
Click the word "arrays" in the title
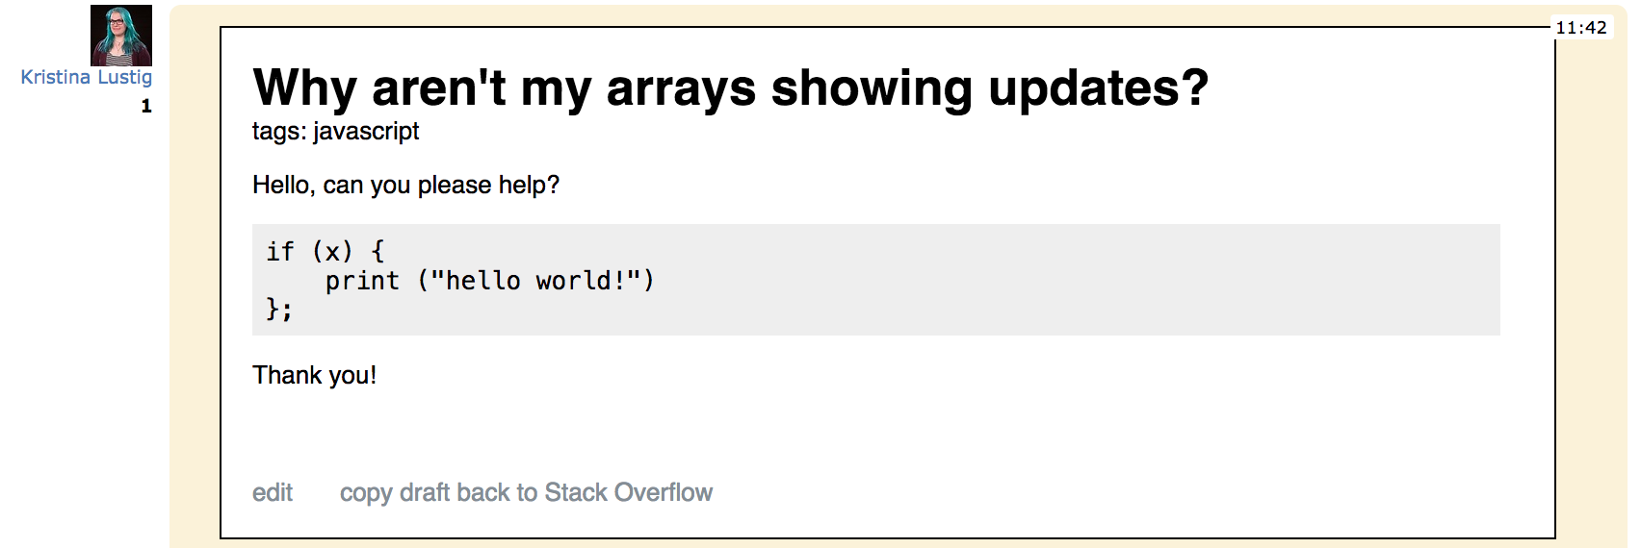coord(681,88)
